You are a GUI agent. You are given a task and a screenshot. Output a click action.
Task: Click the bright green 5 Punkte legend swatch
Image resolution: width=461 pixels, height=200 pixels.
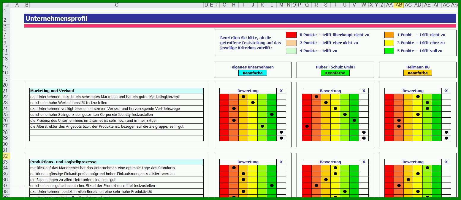pos(389,51)
